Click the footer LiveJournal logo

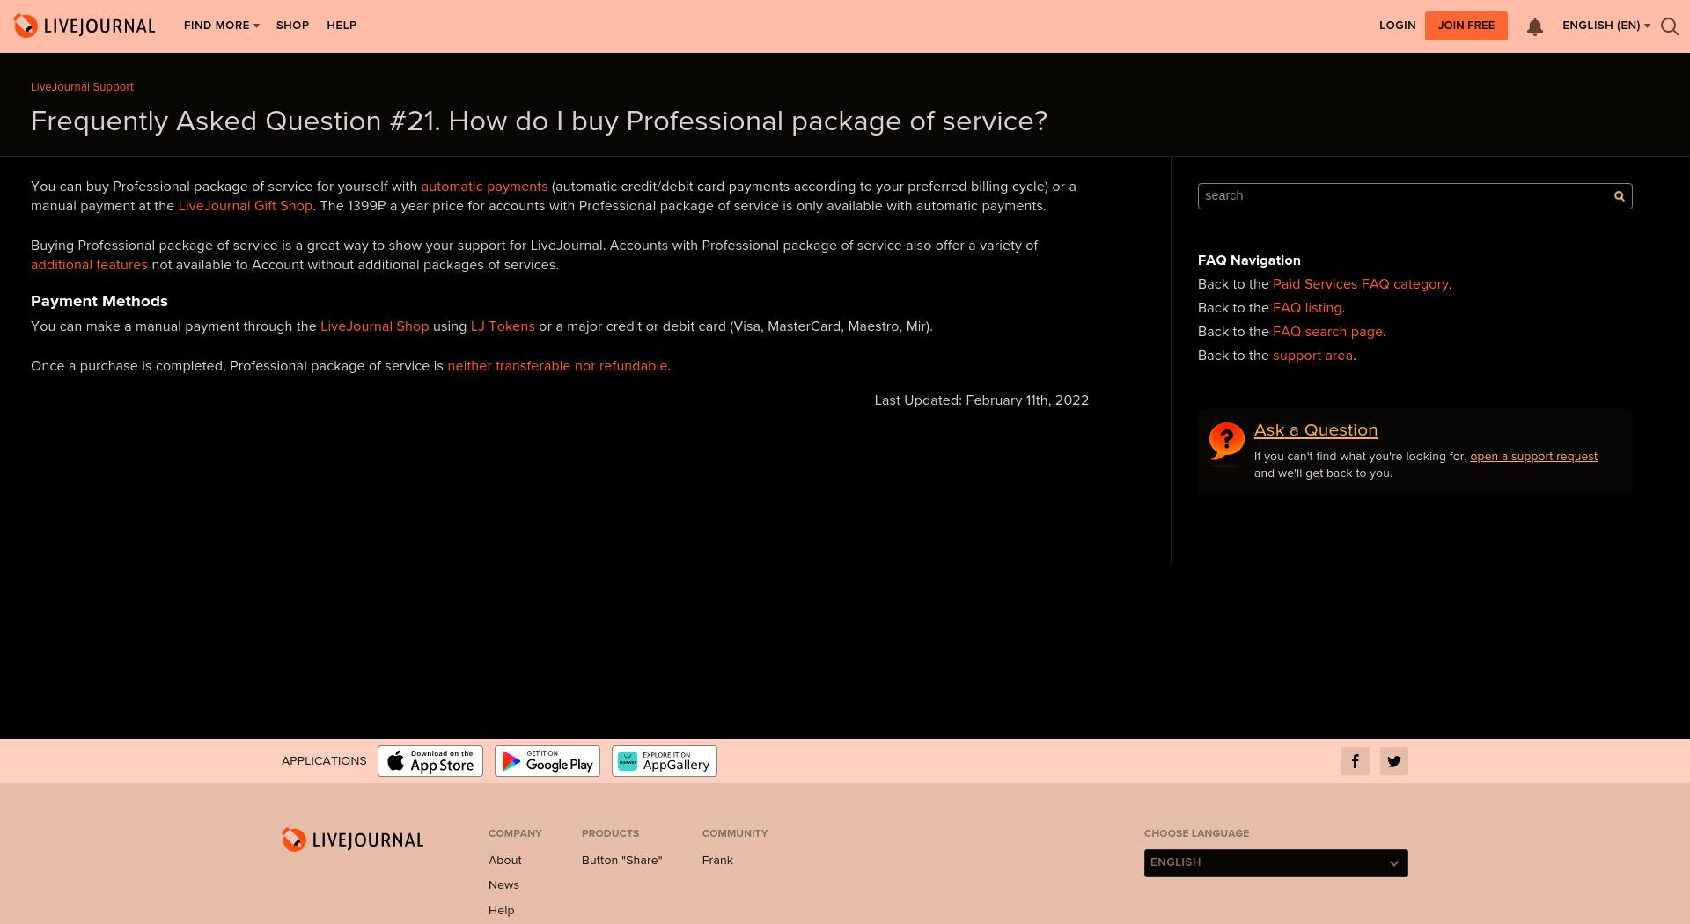click(353, 840)
